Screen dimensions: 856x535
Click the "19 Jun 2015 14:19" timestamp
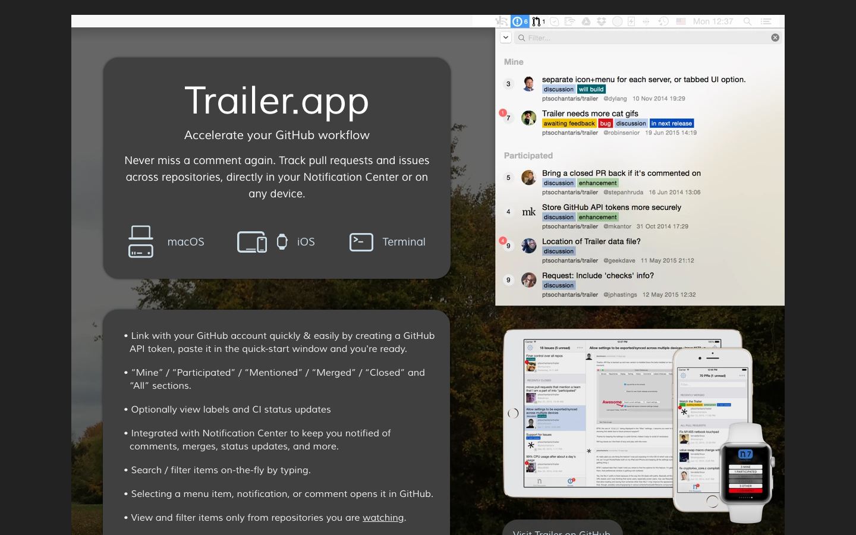671,133
